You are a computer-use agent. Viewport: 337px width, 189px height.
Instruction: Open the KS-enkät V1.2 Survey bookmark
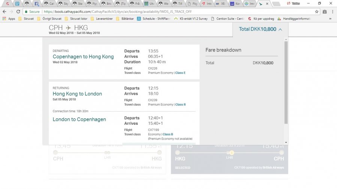191,19
